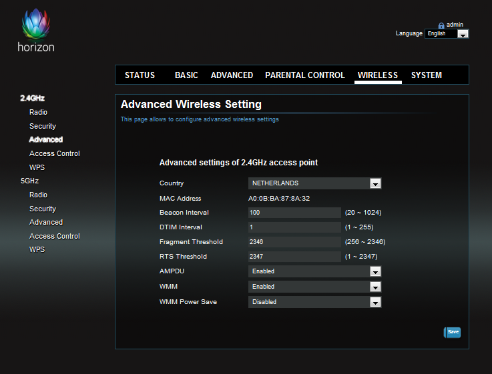
Task: Select the 5GHz section heading
Action: tap(30, 181)
